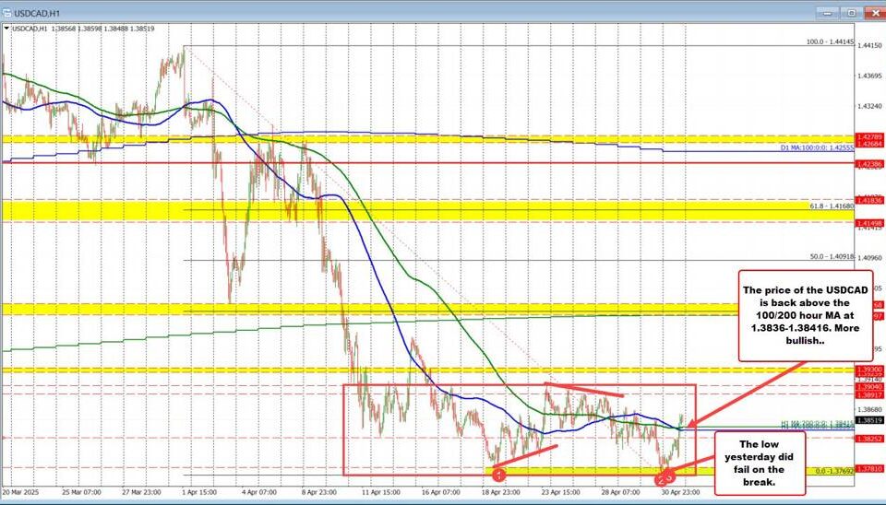Click the 1.43695 price scale label
This screenshot has width=886, height=505.
point(870,76)
